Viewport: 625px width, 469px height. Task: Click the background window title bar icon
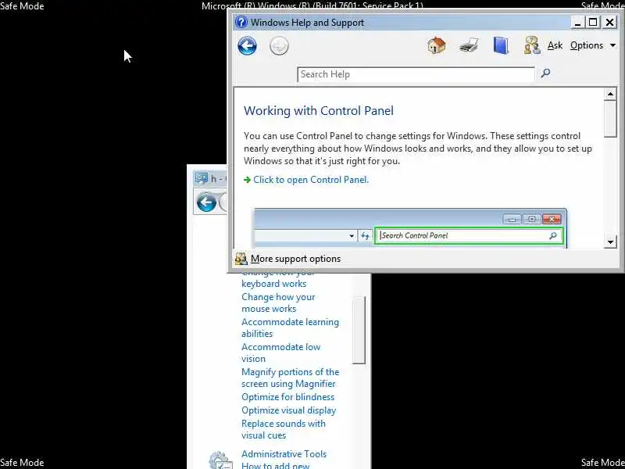click(202, 178)
